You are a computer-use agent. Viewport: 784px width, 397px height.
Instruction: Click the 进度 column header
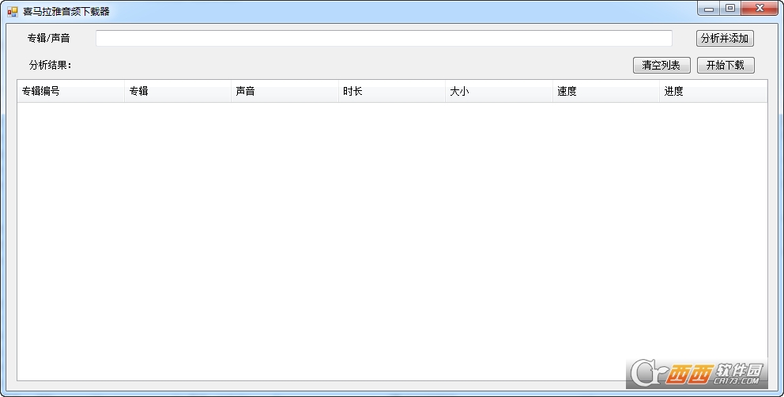[x=713, y=91]
